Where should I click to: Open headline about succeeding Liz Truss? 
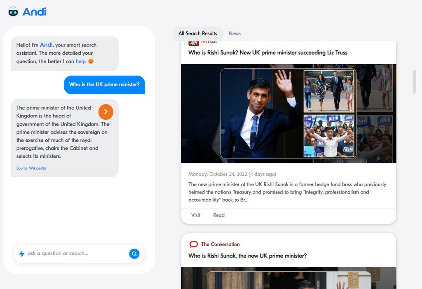click(x=267, y=53)
